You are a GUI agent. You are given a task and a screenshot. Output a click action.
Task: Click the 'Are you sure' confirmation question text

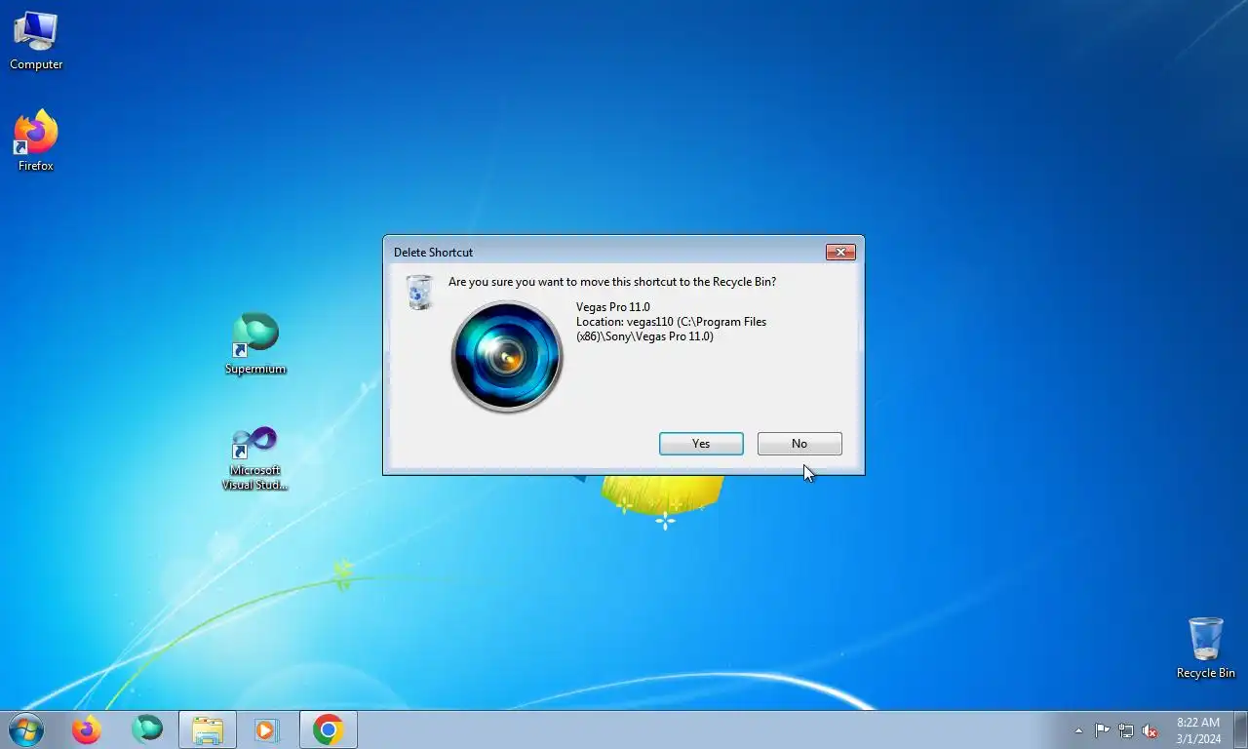(612, 282)
